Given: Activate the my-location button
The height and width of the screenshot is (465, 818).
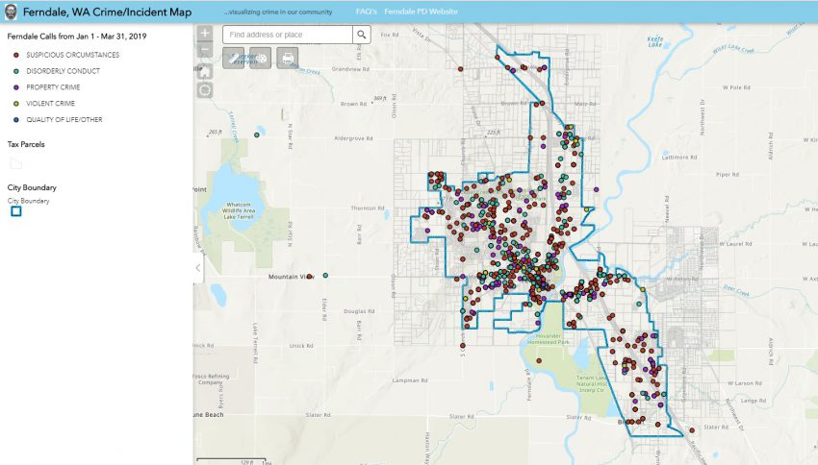Looking at the screenshot, I should point(204,90).
